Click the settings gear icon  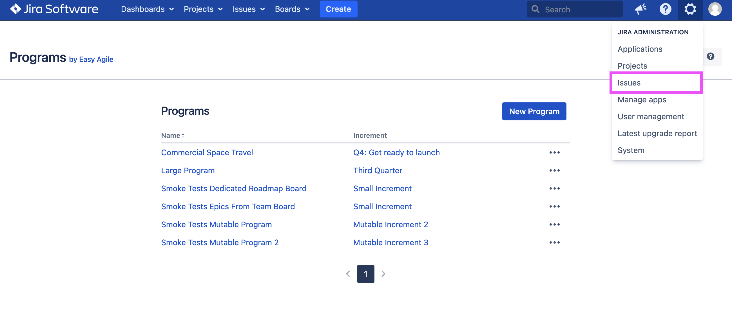(x=690, y=9)
